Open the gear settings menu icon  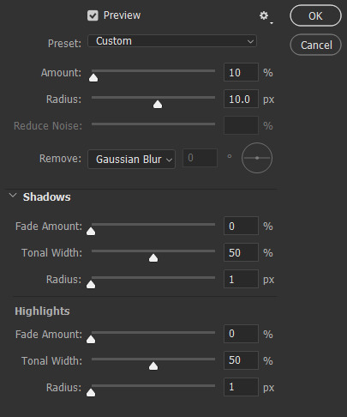click(266, 16)
